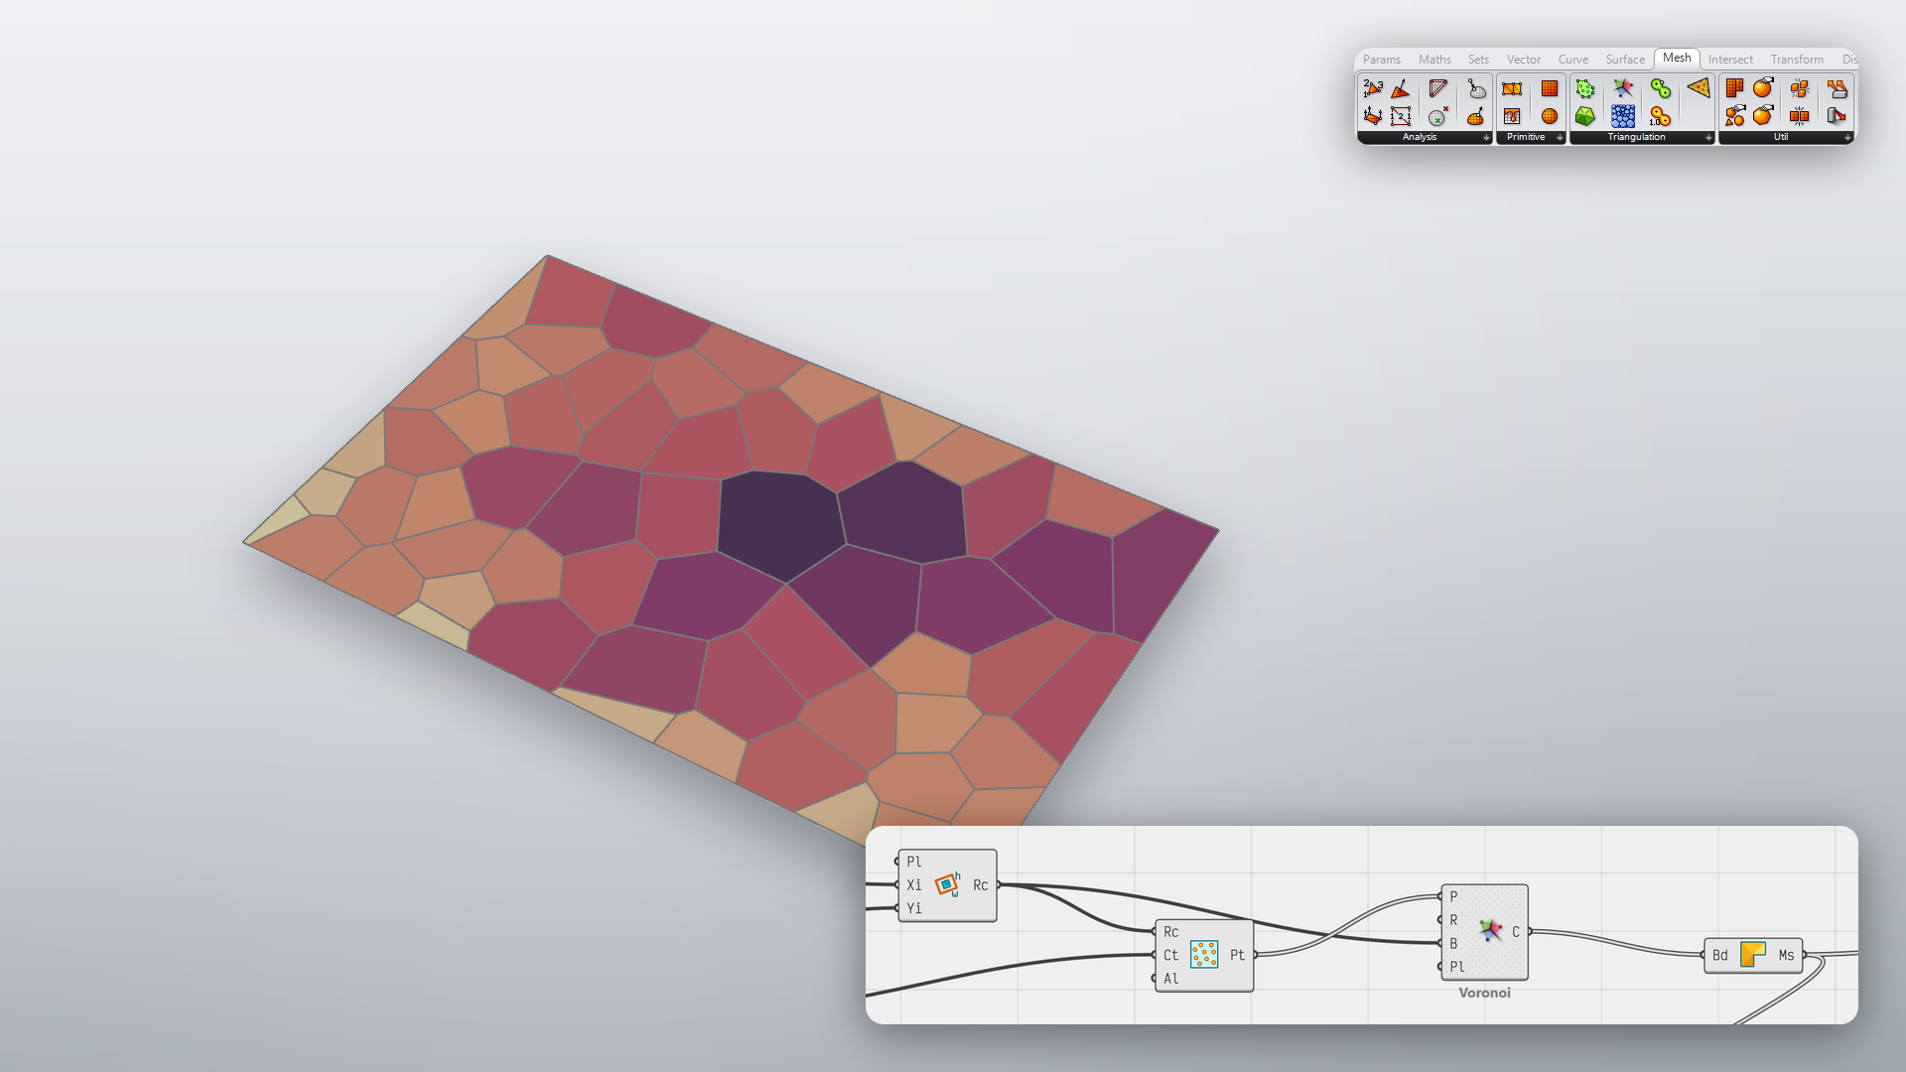Select the Delaunay Mesh triangle icon
This screenshot has width=1906, height=1072.
[1699, 88]
